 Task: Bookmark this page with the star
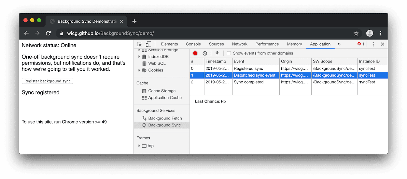pyautogui.click(x=356, y=33)
